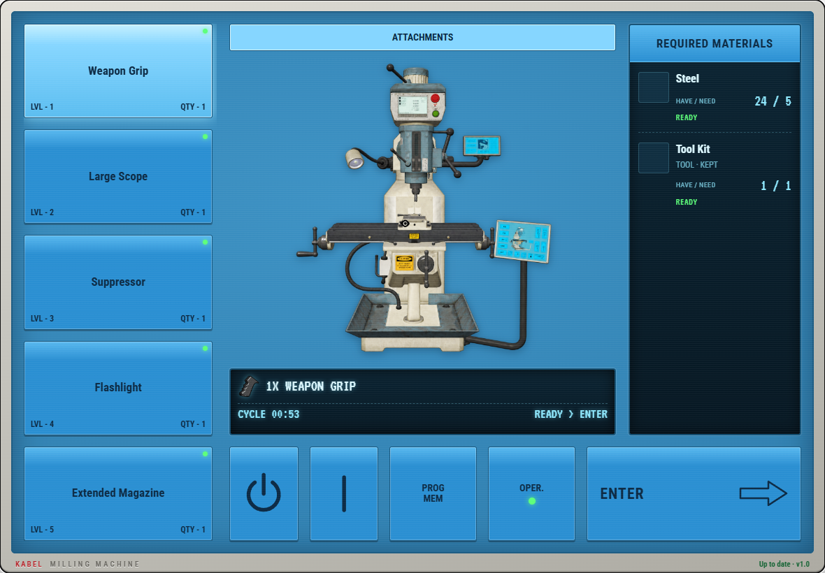825x573 pixels.
Task: Click 'LVL - 1' on Weapon Grip card
Action: pos(42,107)
